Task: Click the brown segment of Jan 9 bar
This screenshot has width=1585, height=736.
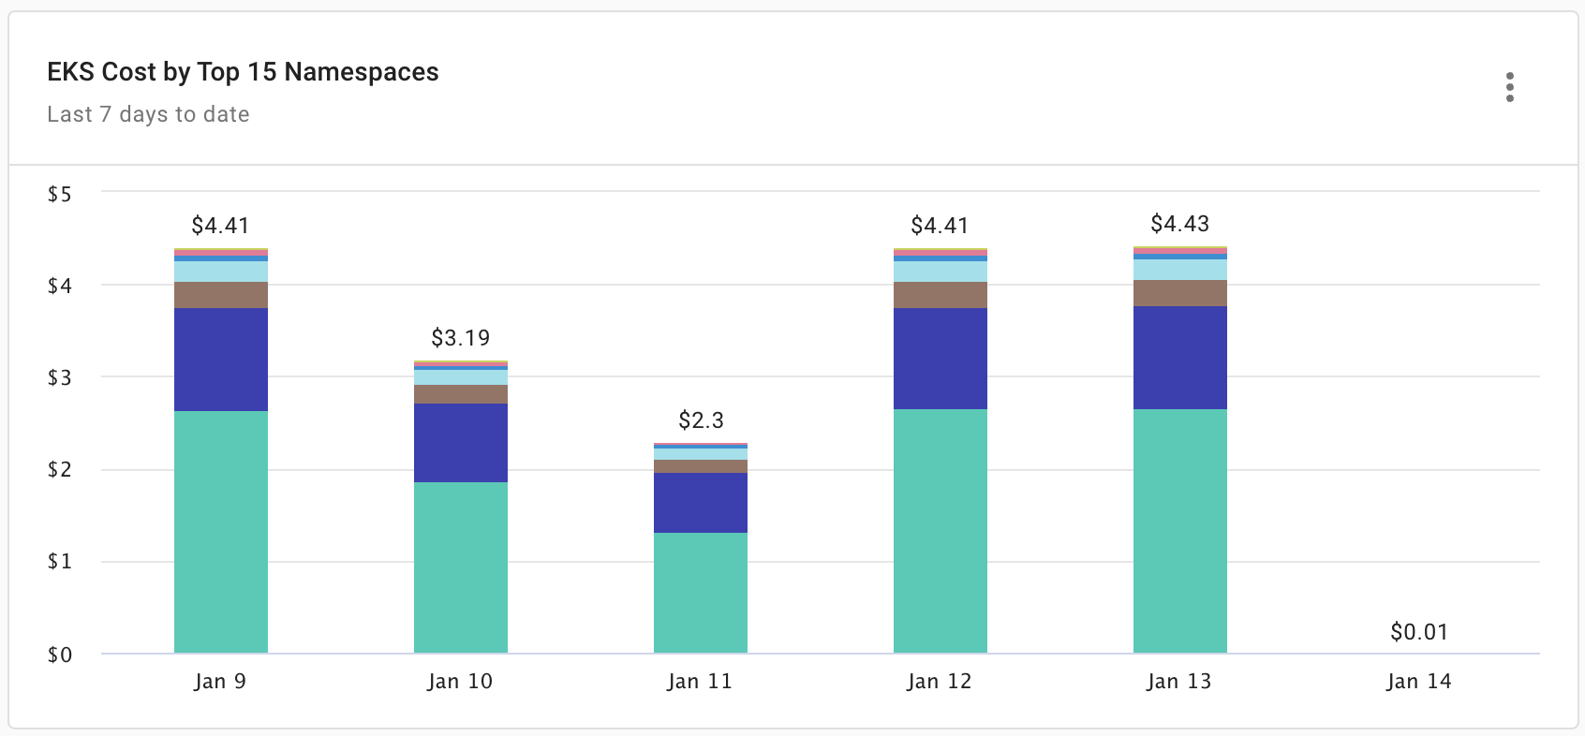Action: pyautogui.click(x=221, y=295)
